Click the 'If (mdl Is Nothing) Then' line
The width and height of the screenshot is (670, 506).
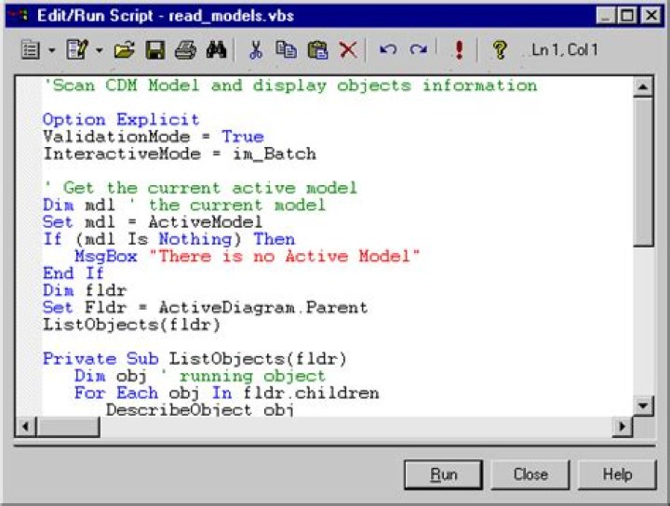point(168,239)
